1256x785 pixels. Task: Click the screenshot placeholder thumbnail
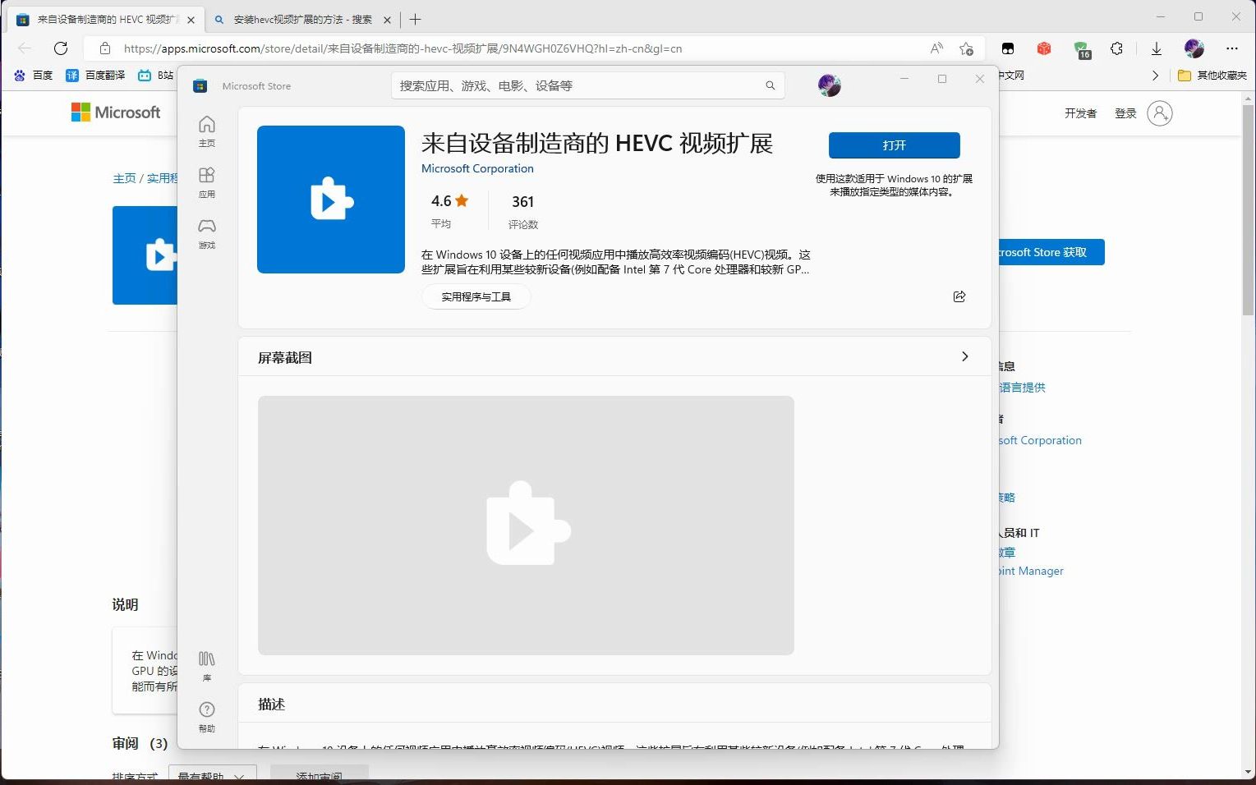point(526,526)
